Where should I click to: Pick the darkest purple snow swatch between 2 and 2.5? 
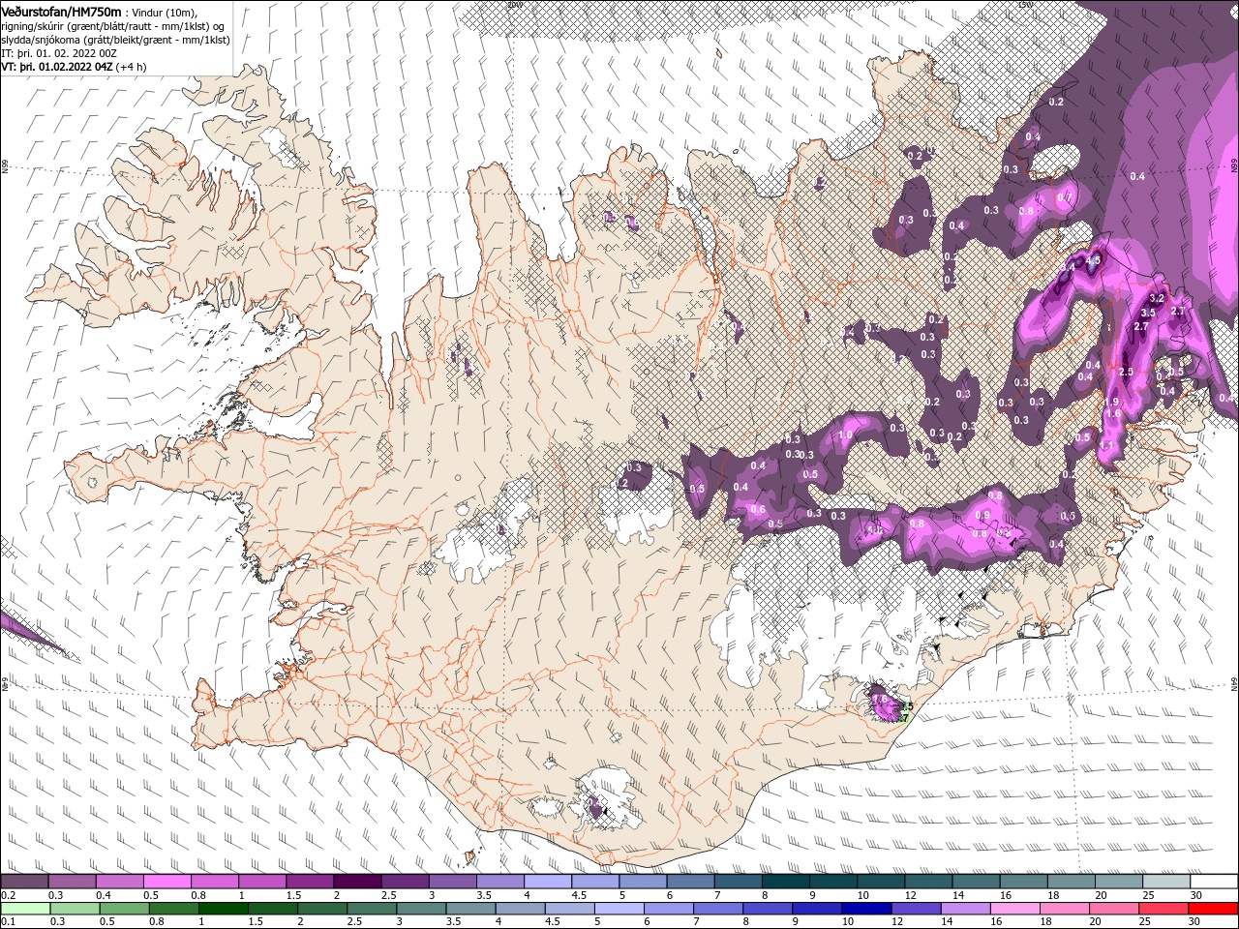tap(357, 882)
